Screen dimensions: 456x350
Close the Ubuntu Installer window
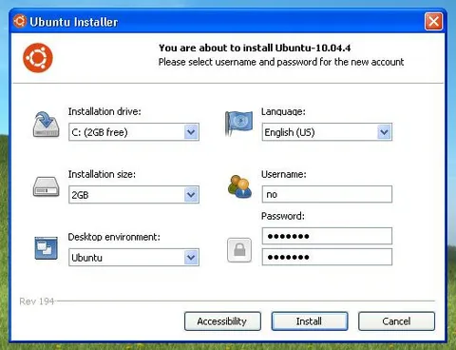click(433, 22)
